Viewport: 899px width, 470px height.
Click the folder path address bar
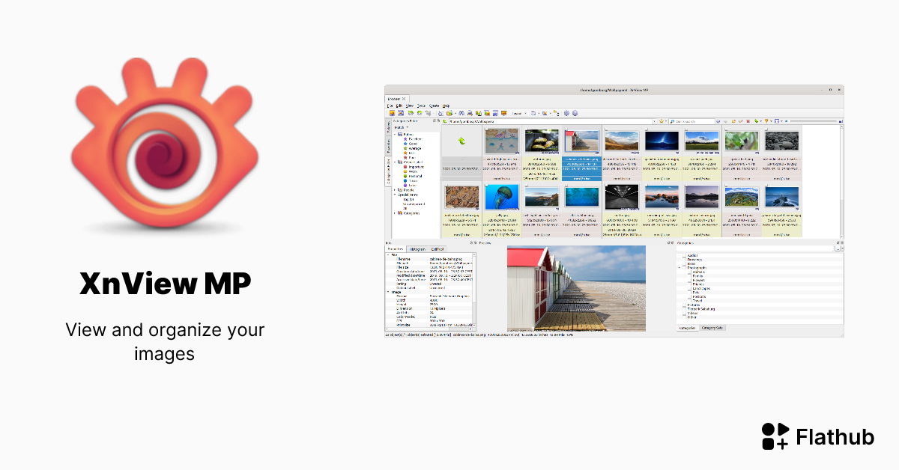[551, 121]
